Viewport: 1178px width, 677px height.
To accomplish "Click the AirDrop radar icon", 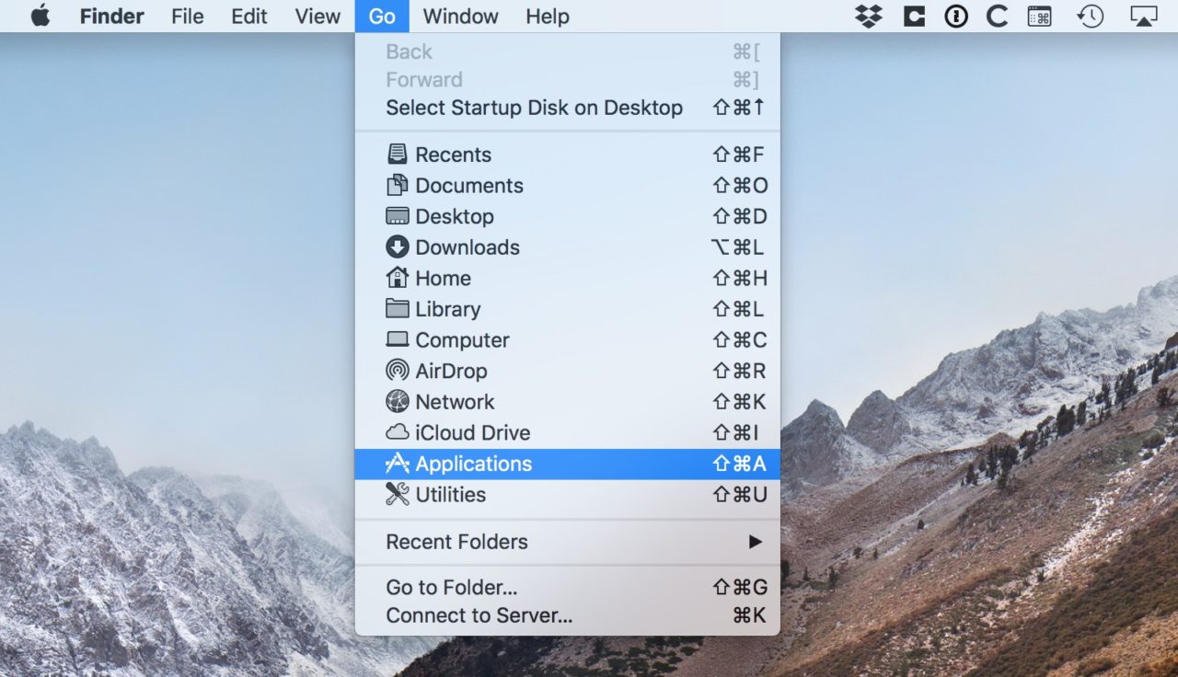I will tap(398, 371).
